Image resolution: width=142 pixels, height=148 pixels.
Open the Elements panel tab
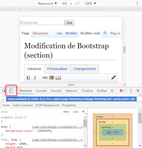26,91
